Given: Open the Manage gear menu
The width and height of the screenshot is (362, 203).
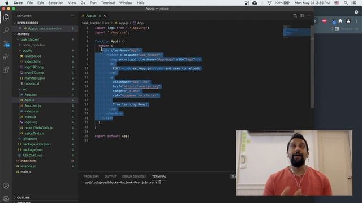Looking at the screenshot, I should tap(6, 198).
